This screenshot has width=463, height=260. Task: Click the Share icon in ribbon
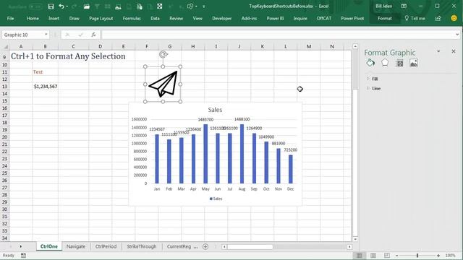[x=438, y=18]
